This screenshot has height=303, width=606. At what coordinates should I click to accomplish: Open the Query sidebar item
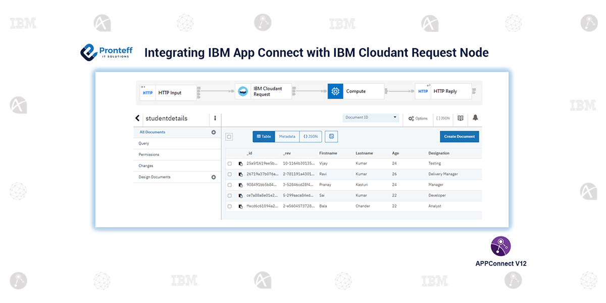point(144,143)
